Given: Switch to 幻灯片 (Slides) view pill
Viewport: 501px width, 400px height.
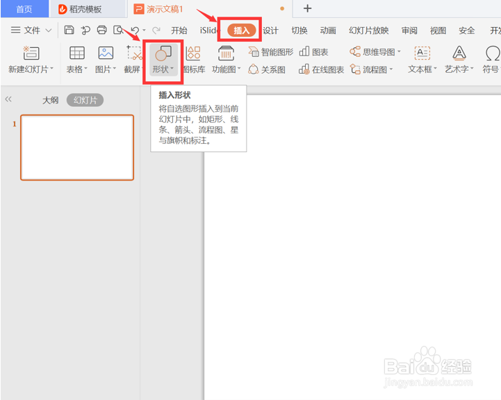Looking at the screenshot, I should pos(85,100).
